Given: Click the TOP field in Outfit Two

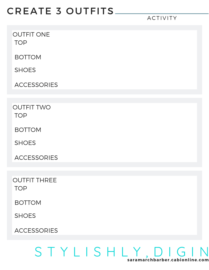Looking at the screenshot, I should point(21,116).
